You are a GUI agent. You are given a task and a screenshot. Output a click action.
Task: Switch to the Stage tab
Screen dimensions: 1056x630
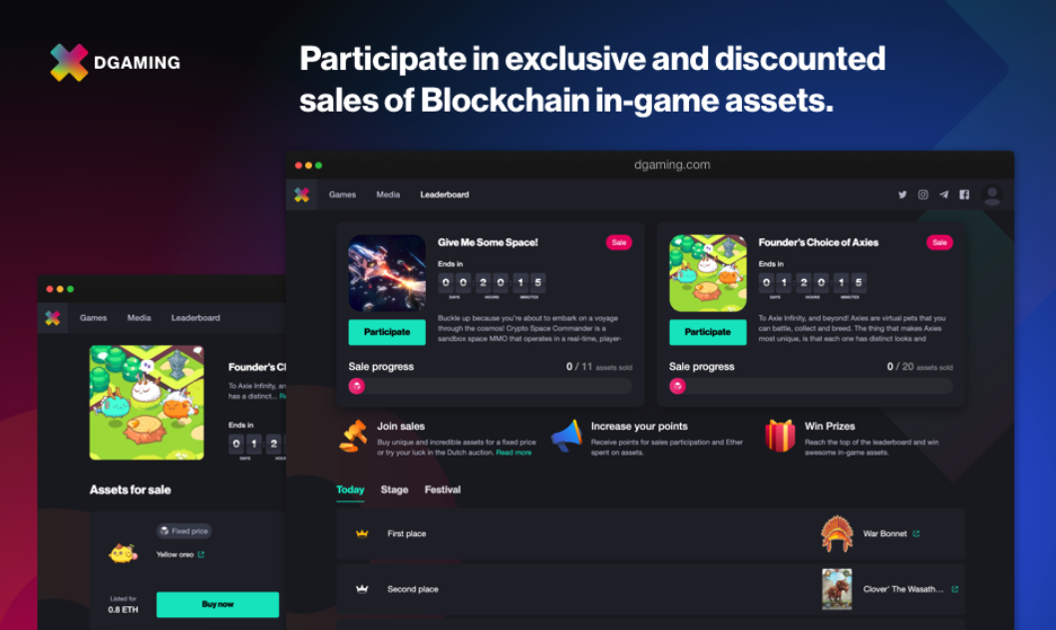tap(394, 489)
